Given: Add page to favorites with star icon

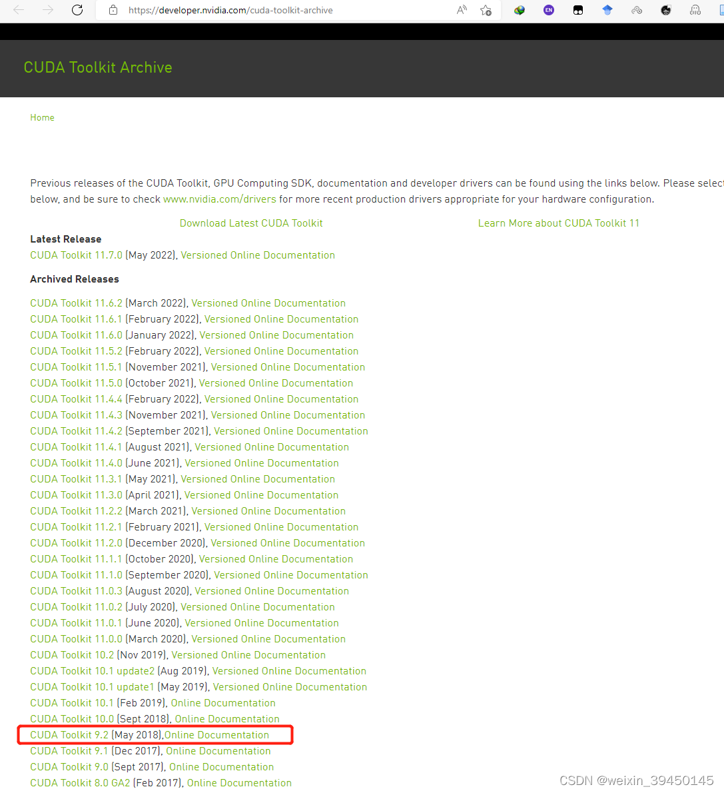Looking at the screenshot, I should point(486,10).
